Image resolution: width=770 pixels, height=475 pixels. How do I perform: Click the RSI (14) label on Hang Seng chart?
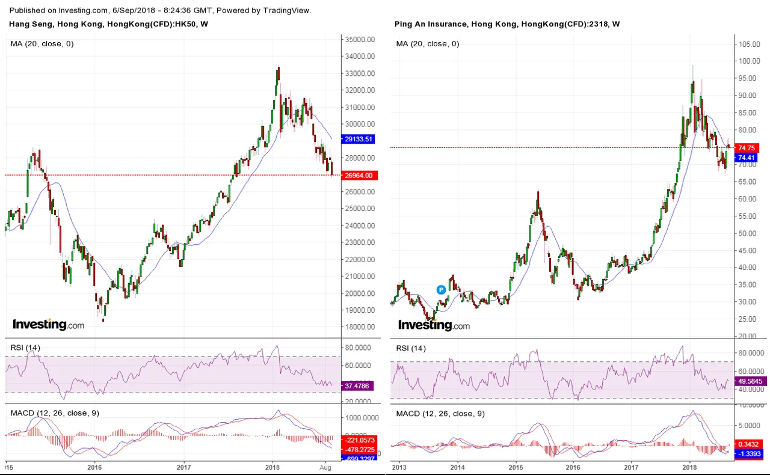25,348
